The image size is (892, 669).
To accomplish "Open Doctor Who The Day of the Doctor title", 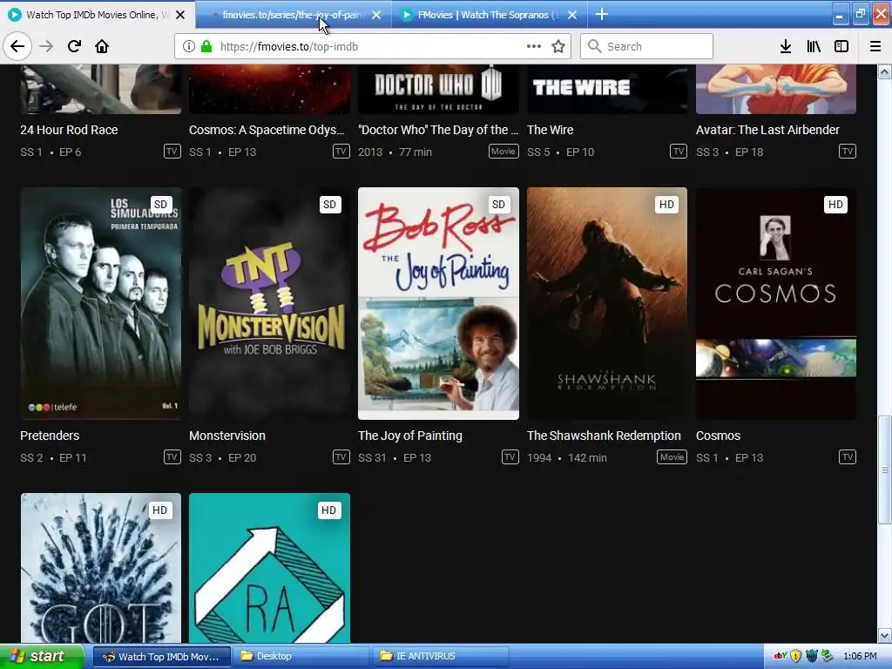I will pos(438,130).
